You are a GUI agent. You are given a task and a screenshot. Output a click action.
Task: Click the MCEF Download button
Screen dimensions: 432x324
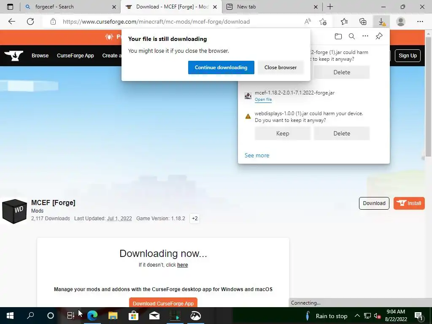(x=374, y=203)
